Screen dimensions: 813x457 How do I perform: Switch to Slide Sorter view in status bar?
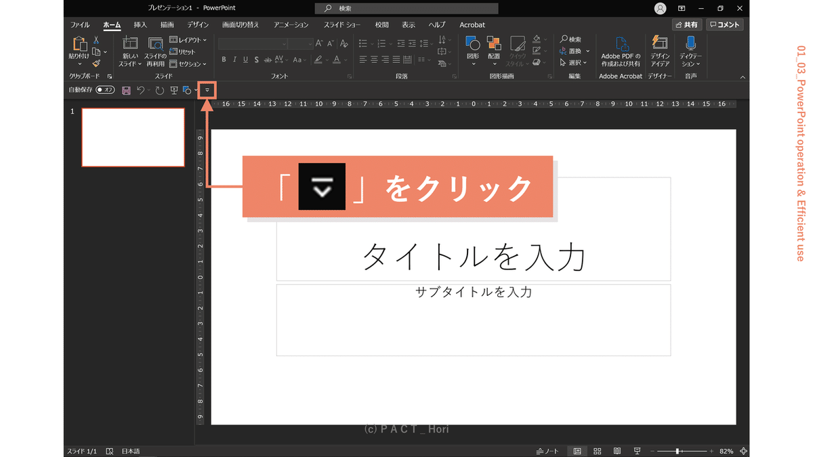[597, 451]
